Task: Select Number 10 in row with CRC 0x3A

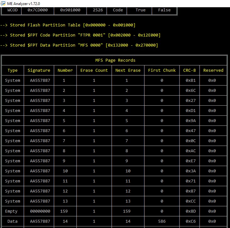Action: click(x=65, y=171)
